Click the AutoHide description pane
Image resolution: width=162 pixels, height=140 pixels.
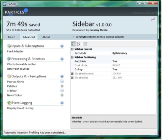tap(113, 122)
